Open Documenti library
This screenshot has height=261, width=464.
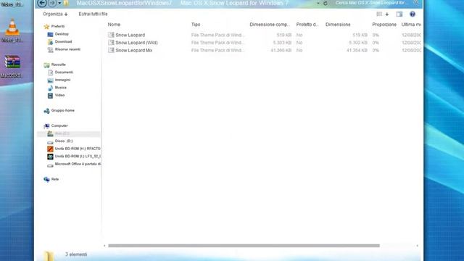click(x=64, y=72)
